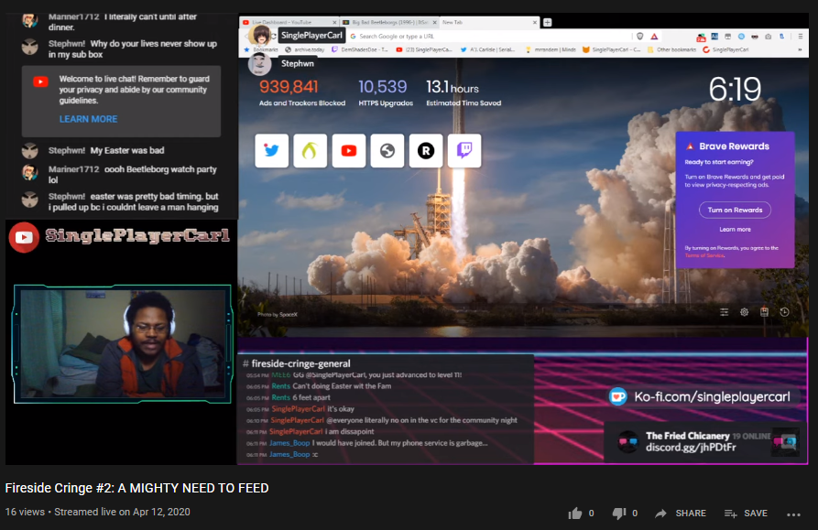This screenshot has height=530, width=818.
Task: Click the camera extension icon in toolbar
Action: (x=768, y=37)
